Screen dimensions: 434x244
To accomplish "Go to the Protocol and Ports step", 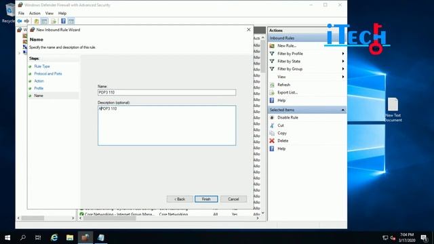I will 48,74.
